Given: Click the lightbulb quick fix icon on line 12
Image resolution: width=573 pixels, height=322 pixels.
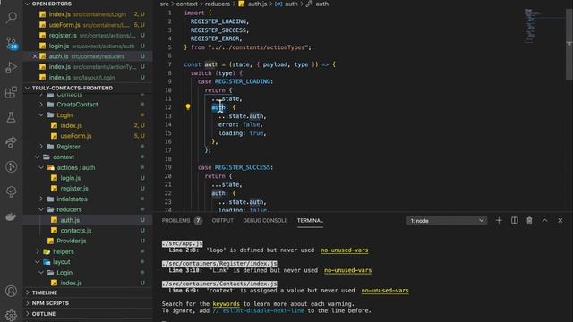Looking at the screenshot, I should click(188, 107).
